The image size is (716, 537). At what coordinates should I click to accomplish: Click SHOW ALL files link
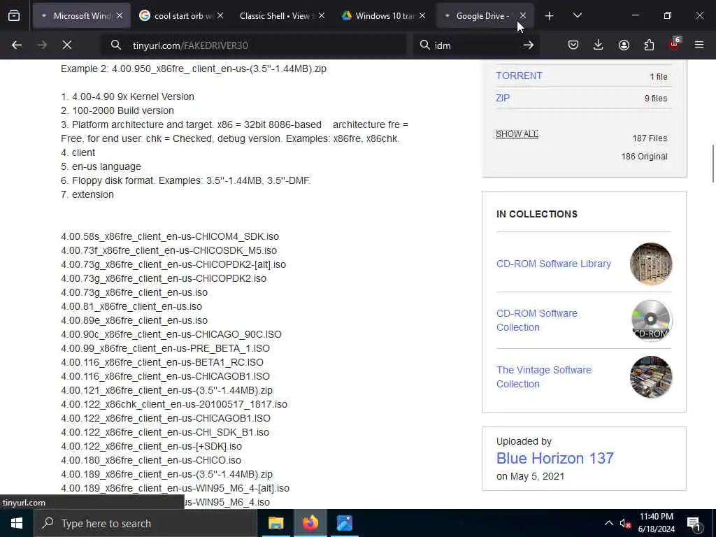pos(517,134)
